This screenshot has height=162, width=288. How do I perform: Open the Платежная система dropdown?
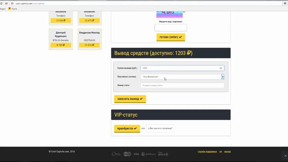click(x=182, y=76)
